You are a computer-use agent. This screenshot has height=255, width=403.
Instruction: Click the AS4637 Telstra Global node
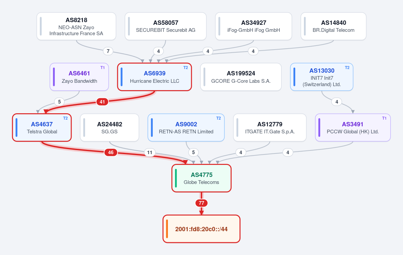click(42, 128)
